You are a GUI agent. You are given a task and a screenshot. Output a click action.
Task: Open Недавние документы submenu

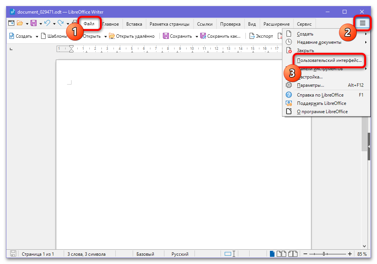(326, 42)
